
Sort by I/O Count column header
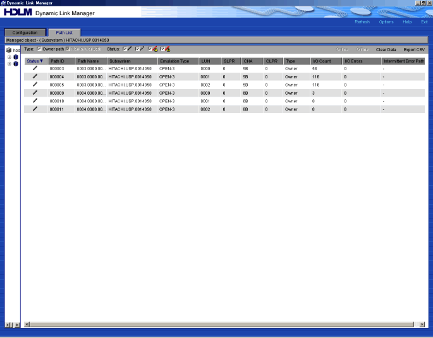coord(326,61)
